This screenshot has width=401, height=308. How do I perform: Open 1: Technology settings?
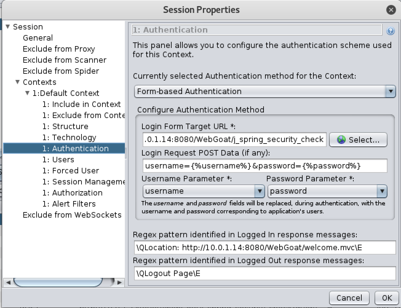[69, 137]
